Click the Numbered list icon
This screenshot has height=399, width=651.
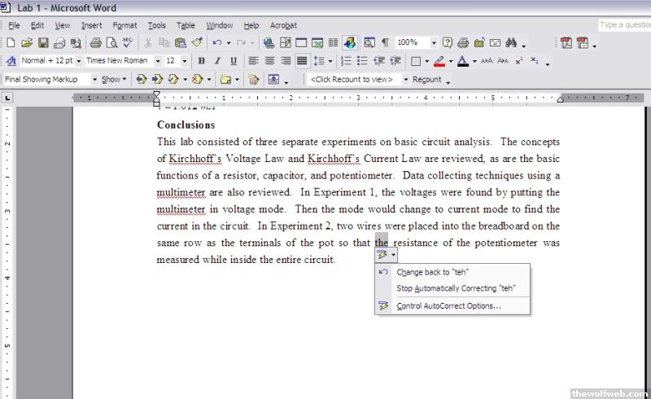click(346, 61)
